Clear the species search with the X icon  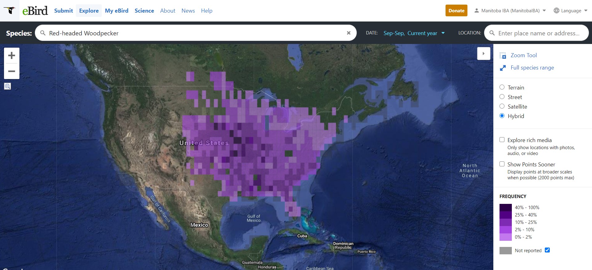[x=348, y=33]
